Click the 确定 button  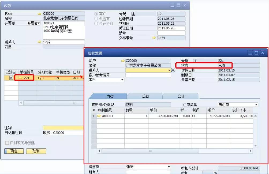14,151
